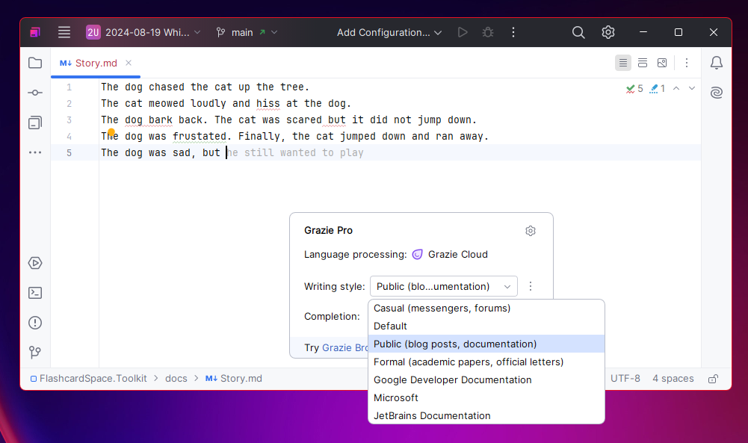Screen dimensions: 748x443
Task: Select the Default writing style
Action: tap(486, 326)
